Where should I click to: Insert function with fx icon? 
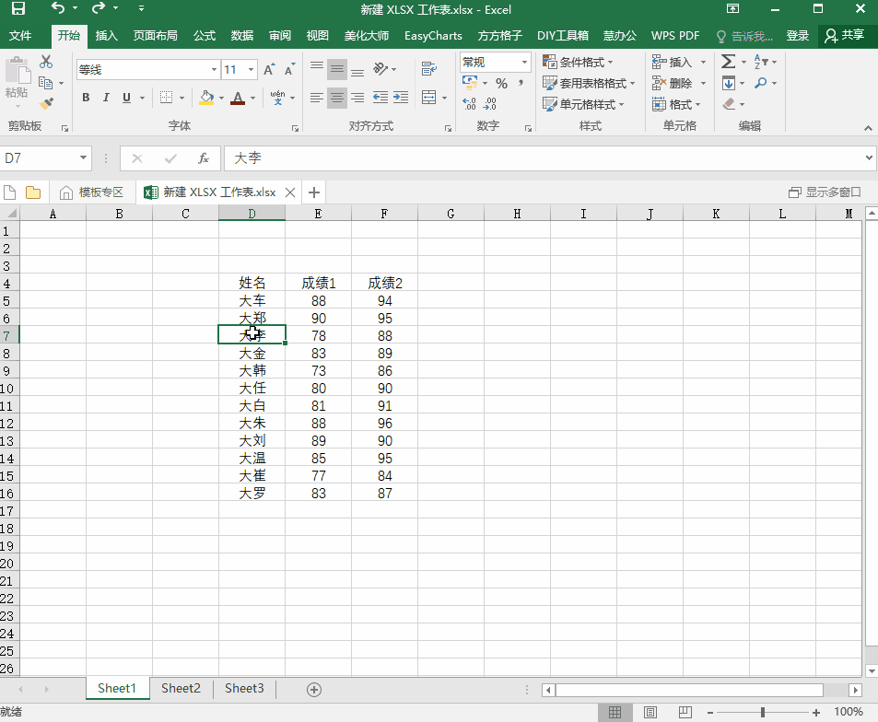coord(204,158)
